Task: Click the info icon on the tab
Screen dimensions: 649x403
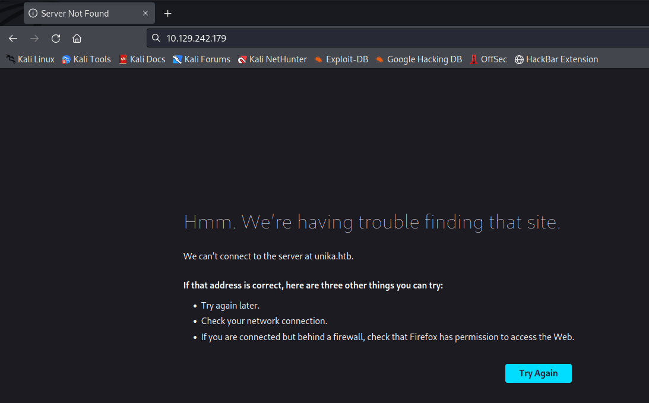Action: click(33, 13)
